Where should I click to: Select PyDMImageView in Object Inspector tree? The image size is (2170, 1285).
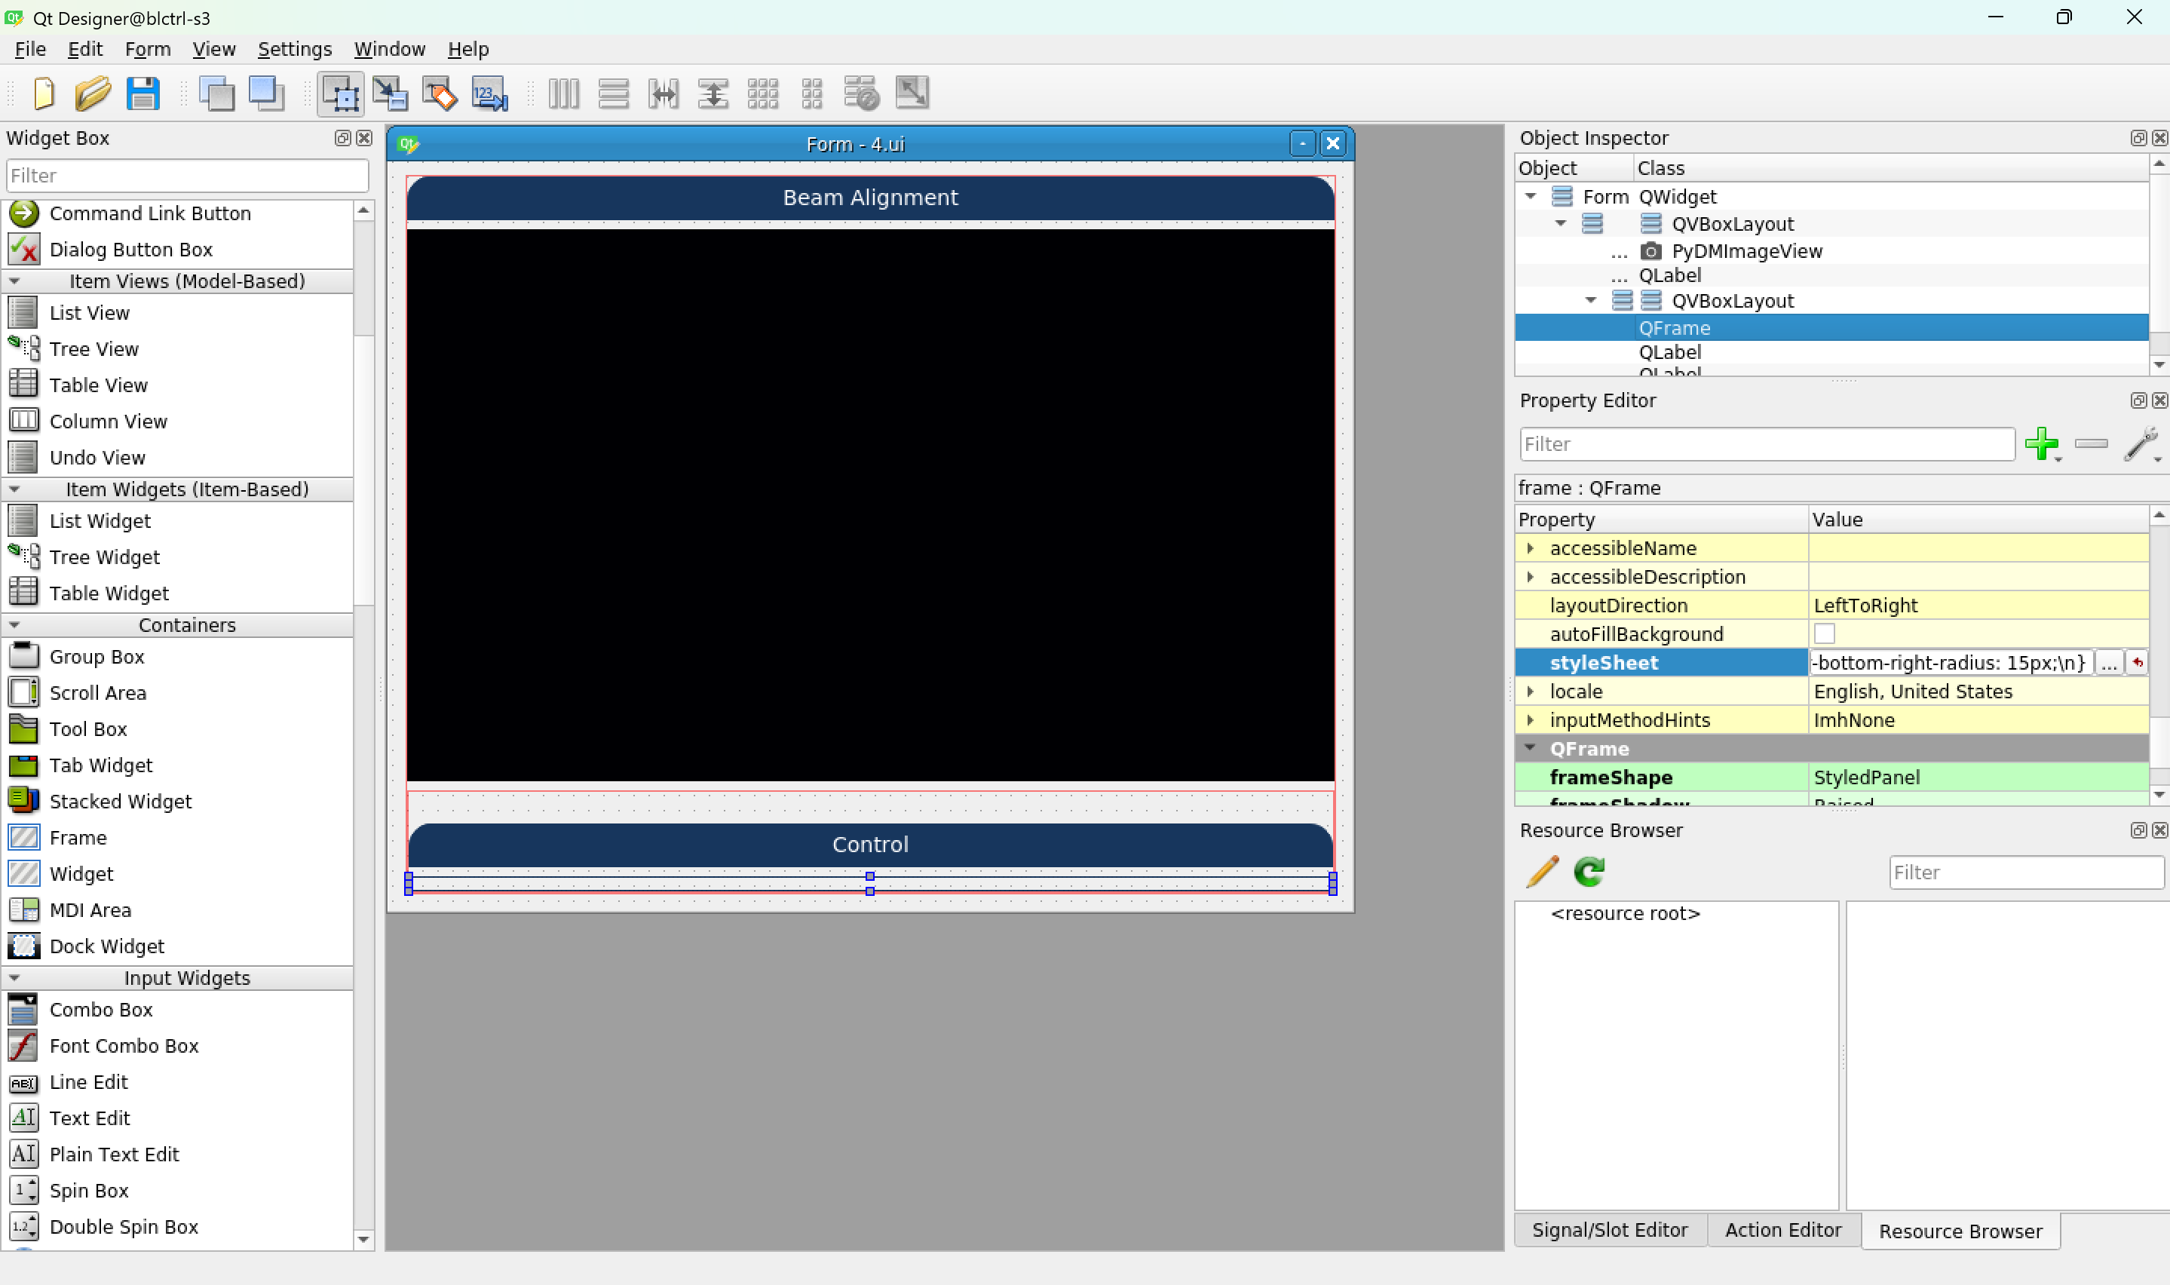1746,251
